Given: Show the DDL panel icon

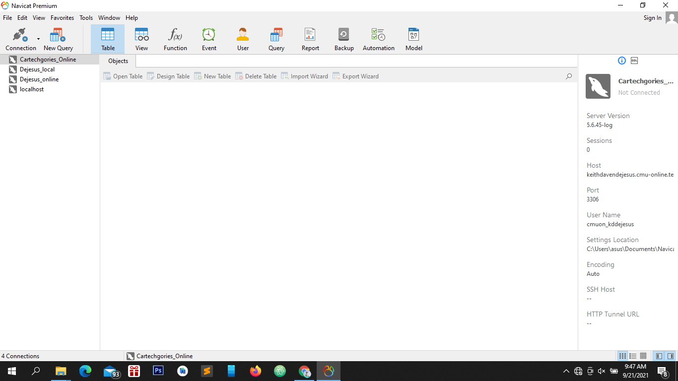Looking at the screenshot, I should pos(634,61).
